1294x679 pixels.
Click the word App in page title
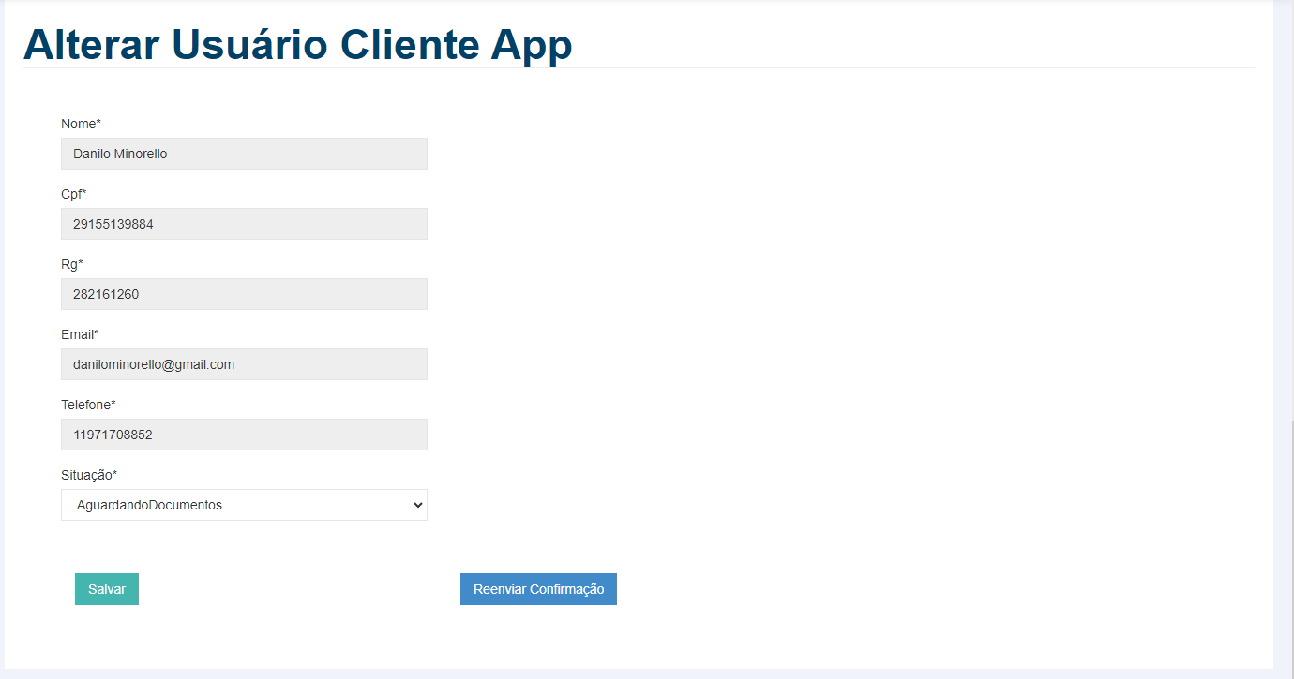pos(531,44)
